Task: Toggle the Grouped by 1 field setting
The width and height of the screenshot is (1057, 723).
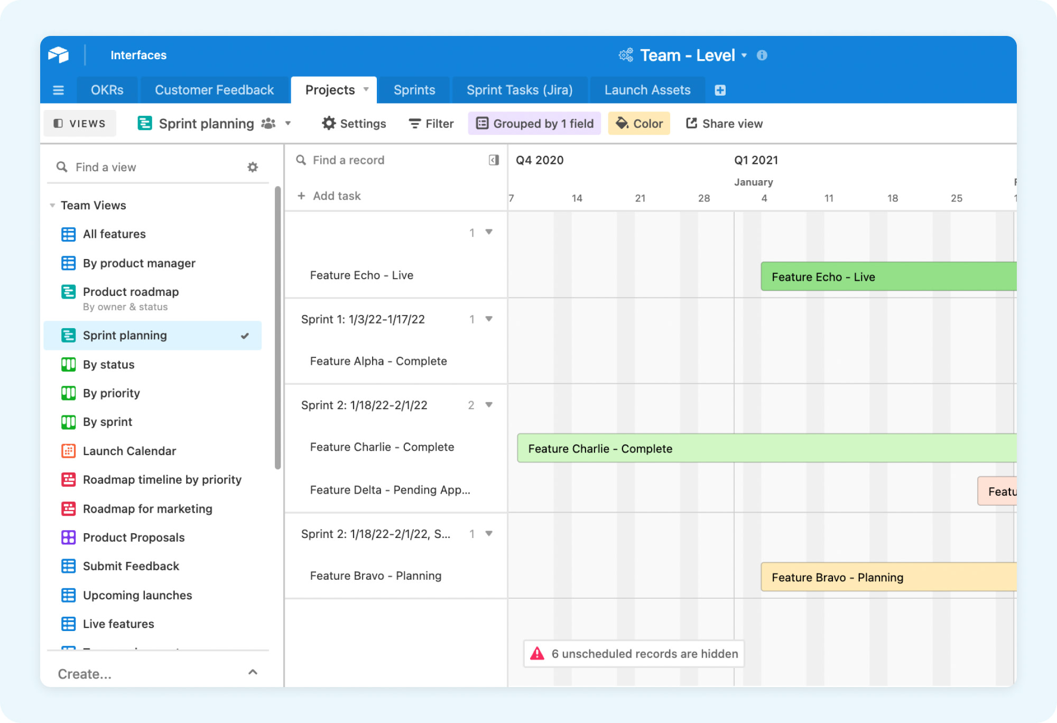Action: coord(534,123)
